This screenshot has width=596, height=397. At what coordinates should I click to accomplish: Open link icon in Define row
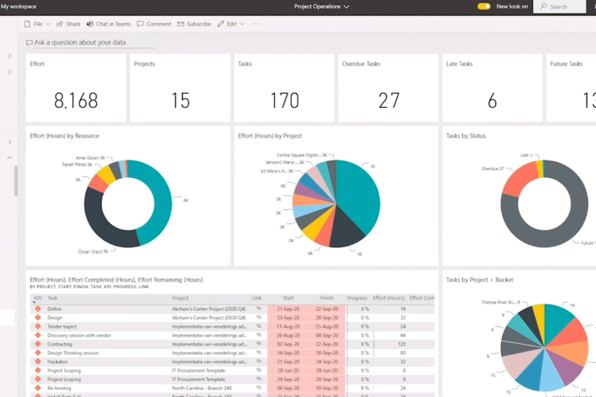[259, 309]
